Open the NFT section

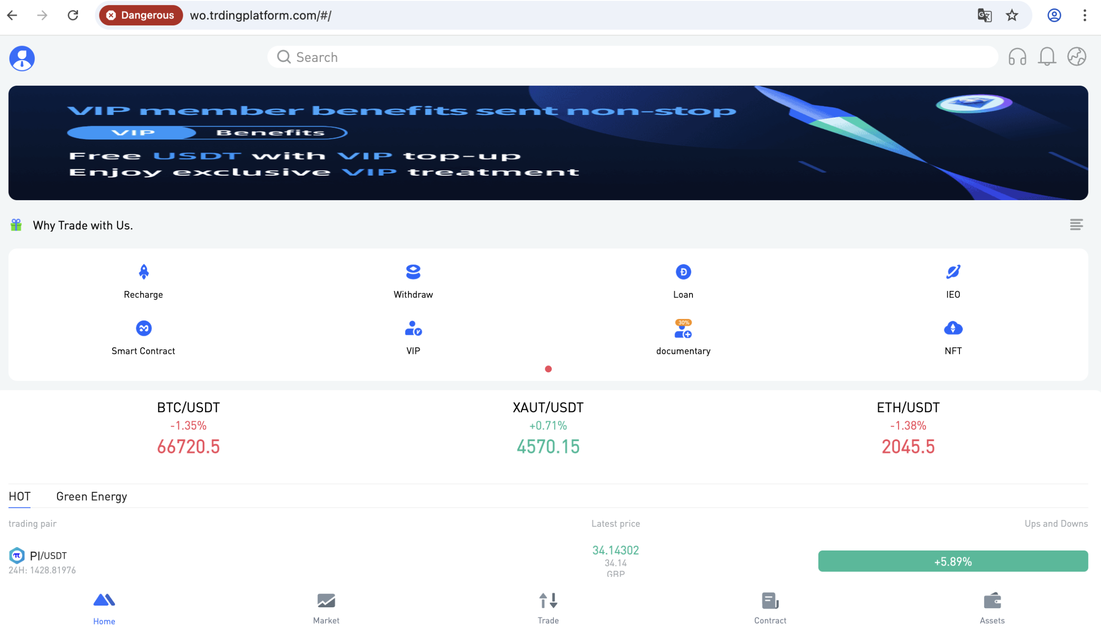coord(953,338)
